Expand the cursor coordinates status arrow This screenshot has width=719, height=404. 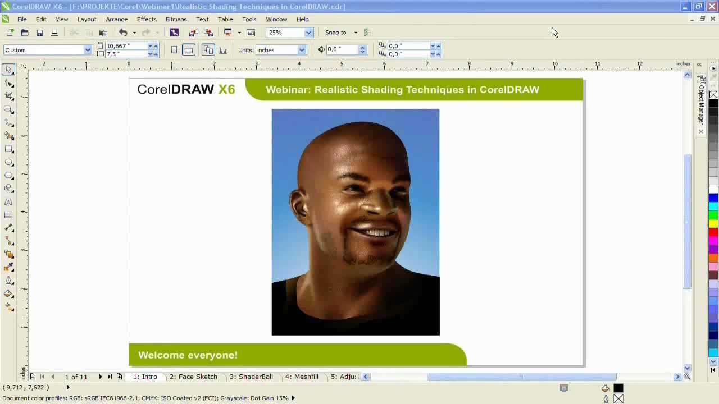68,387
